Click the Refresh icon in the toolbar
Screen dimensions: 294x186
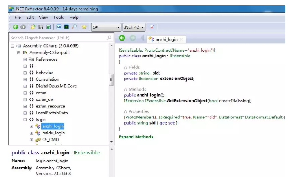point(48,27)
